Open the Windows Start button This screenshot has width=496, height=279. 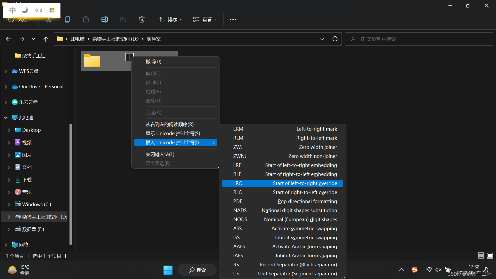pyautogui.click(x=168, y=270)
